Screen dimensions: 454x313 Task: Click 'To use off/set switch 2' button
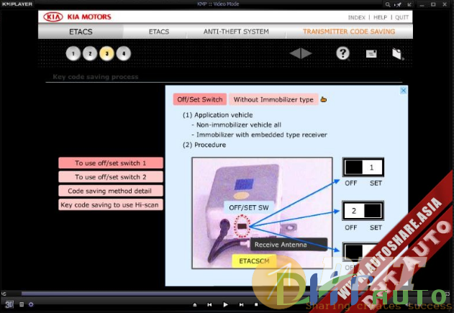pos(111,177)
